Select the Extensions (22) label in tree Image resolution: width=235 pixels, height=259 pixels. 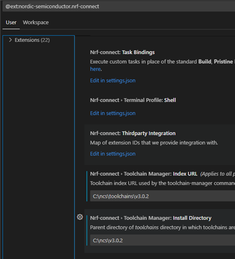32,40
